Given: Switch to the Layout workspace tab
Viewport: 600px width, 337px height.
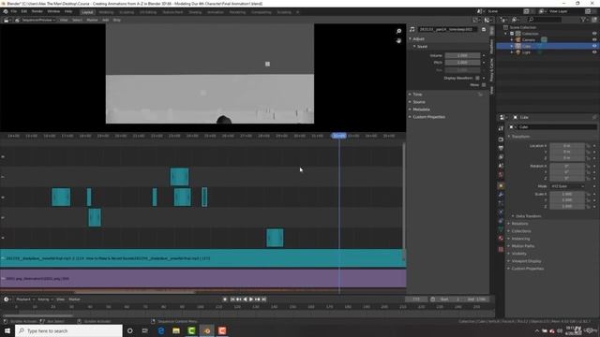Looking at the screenshot, I should pyautogui.click(x=87, y=12).
